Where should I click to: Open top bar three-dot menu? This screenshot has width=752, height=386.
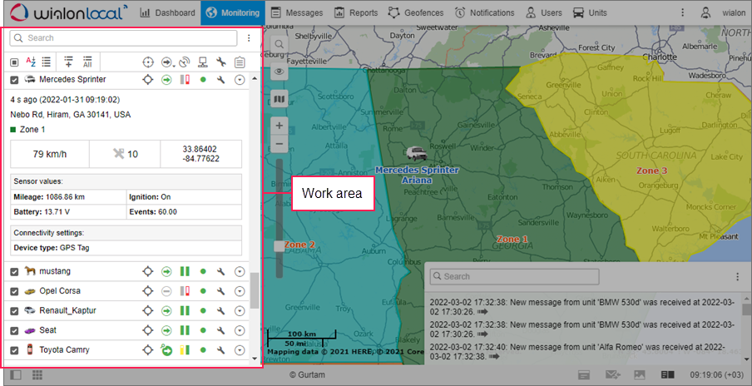[x=682, y=13]
